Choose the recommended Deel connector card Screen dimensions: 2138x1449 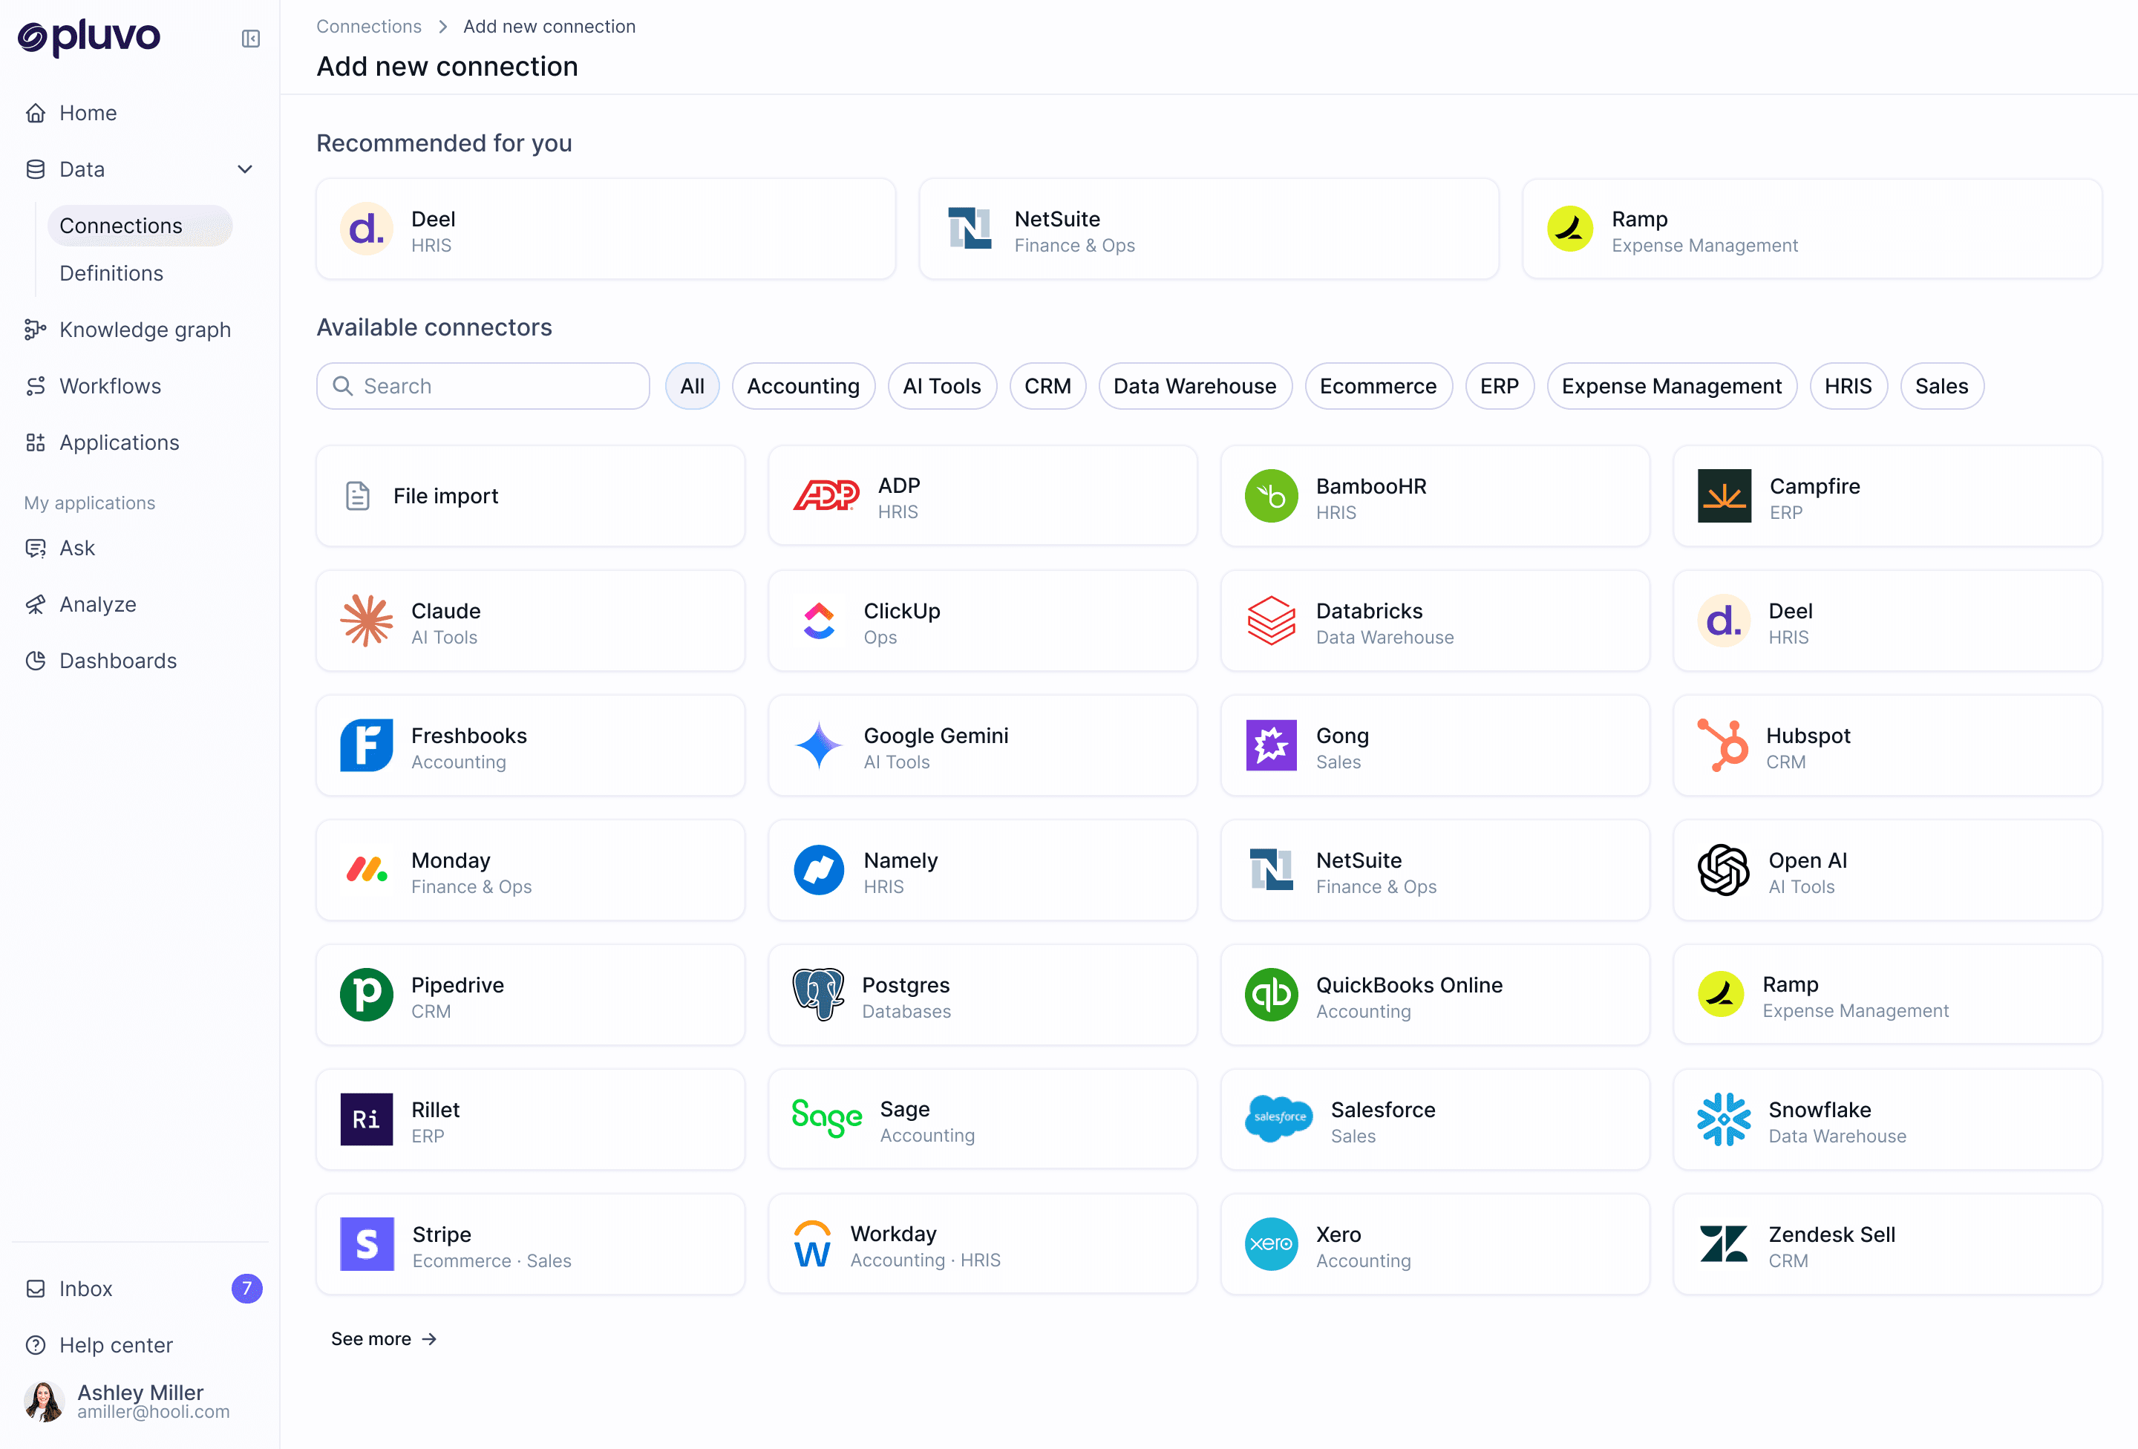[x=607, y=229]
